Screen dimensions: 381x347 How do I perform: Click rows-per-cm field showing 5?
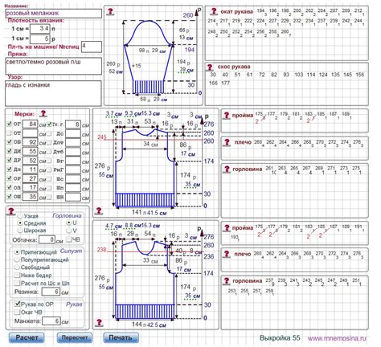[40, 39]
